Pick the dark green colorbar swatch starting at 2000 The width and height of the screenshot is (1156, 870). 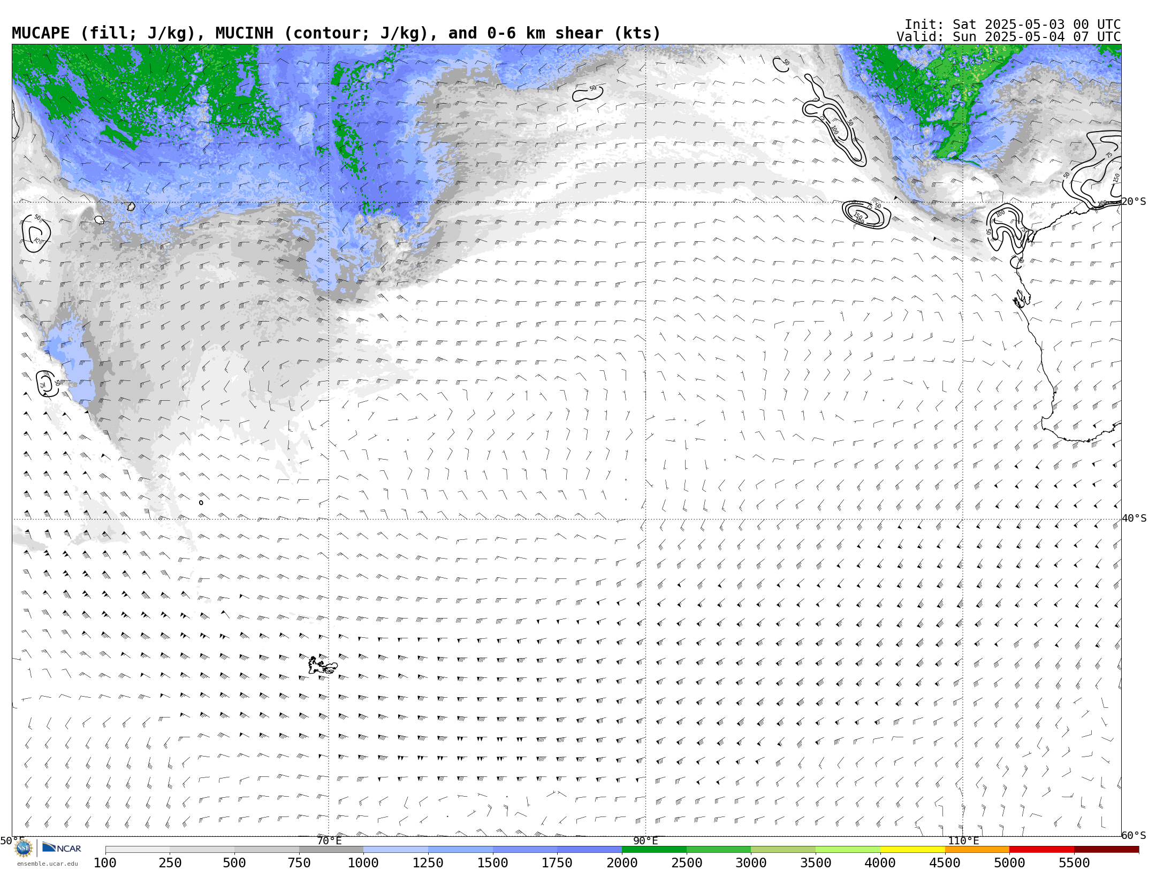654,849
